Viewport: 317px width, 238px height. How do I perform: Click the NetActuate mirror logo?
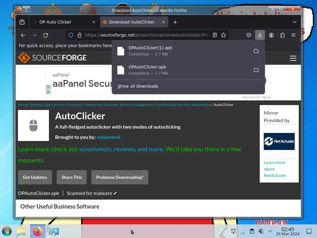click(x=279, y=141)
